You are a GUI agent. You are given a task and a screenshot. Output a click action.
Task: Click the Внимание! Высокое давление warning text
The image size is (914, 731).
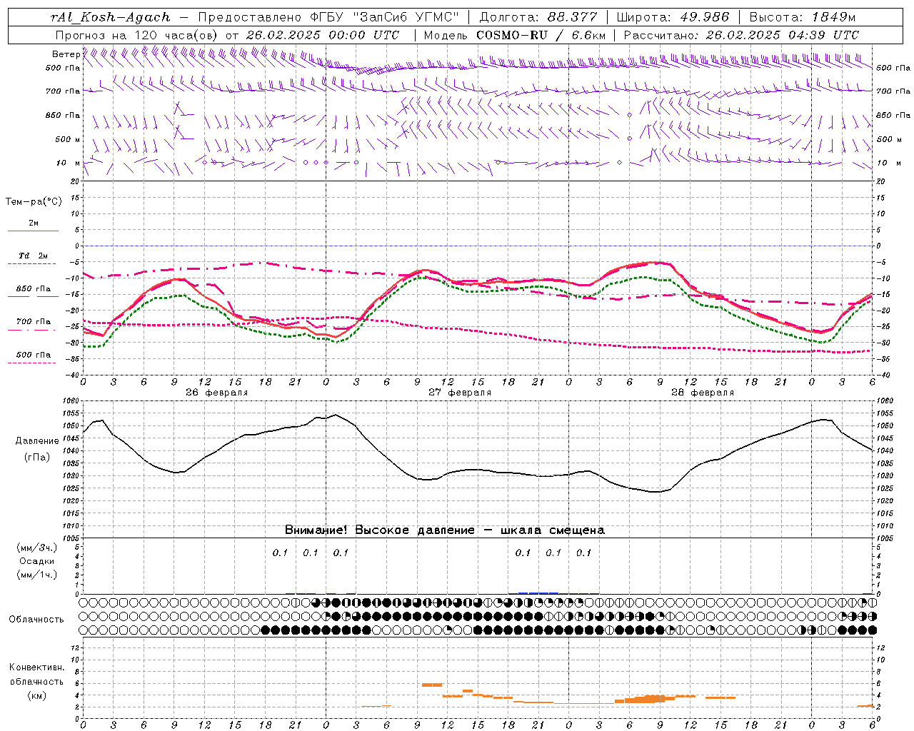pyautogui.click(x=444, y=530)
